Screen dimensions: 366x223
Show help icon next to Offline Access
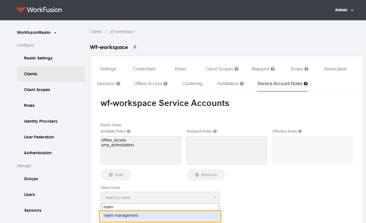(166, 83)
